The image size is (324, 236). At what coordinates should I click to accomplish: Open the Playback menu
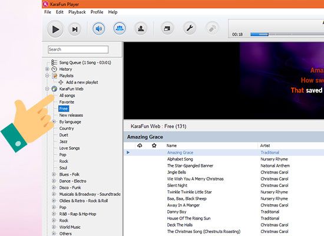tap(77, 12)
